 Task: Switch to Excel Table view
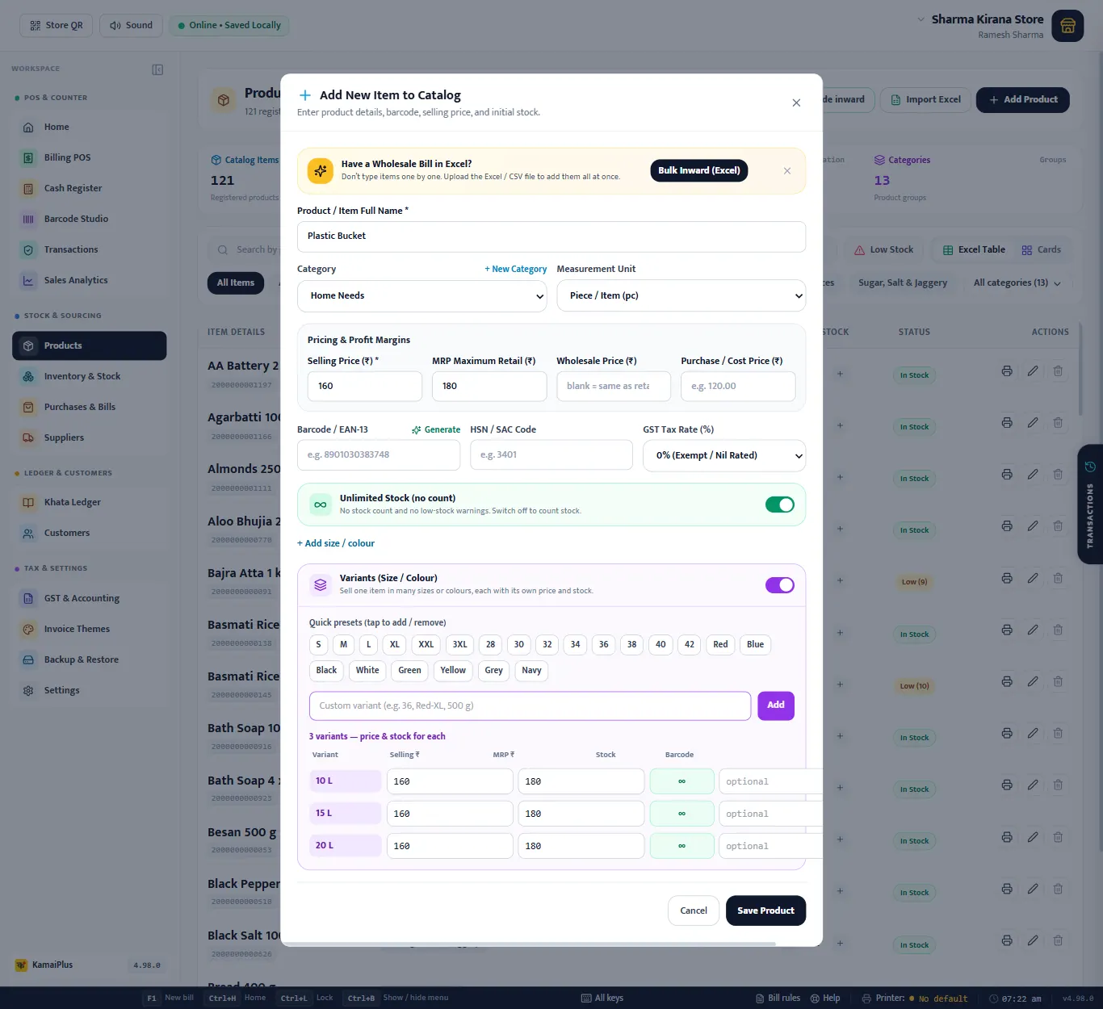[974, 249]
